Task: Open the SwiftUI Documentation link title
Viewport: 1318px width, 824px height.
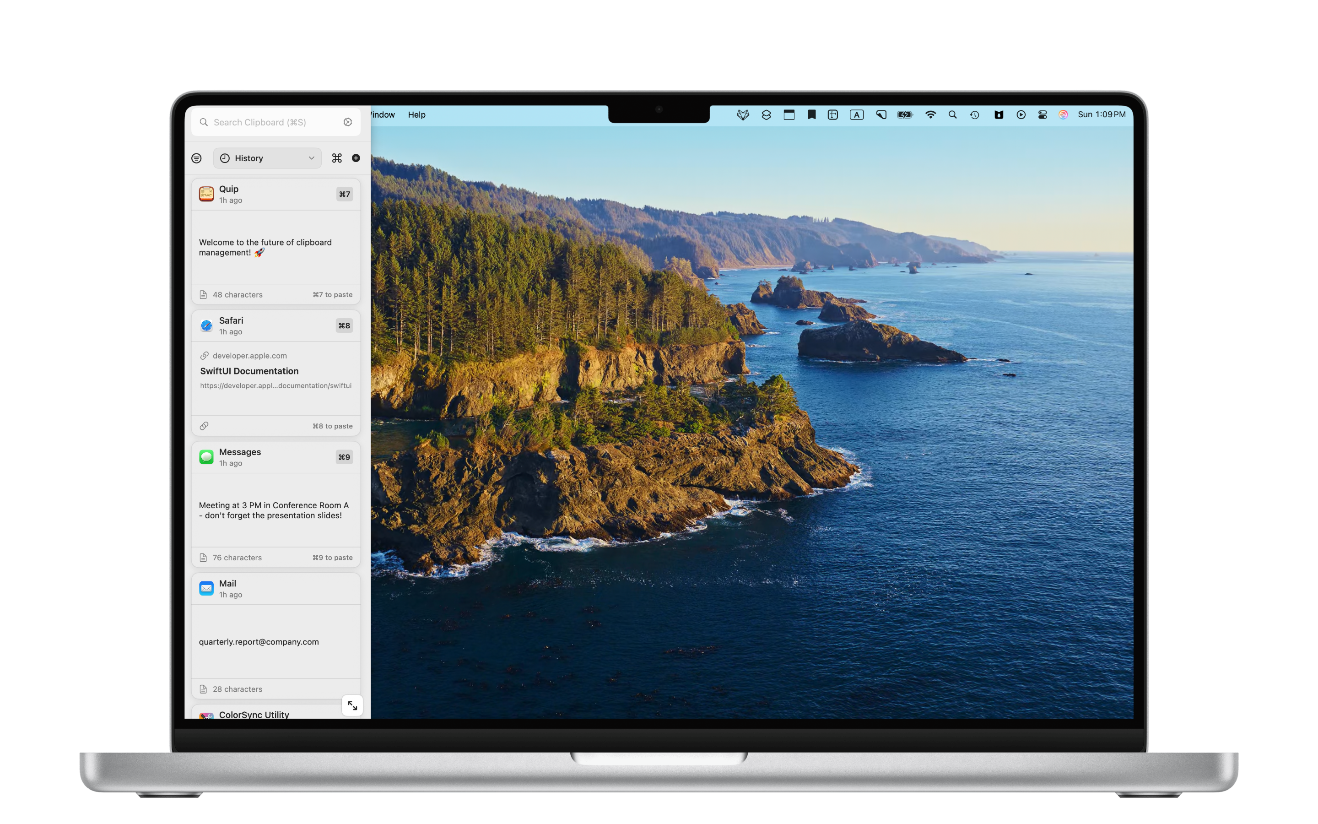Action: 249,371
